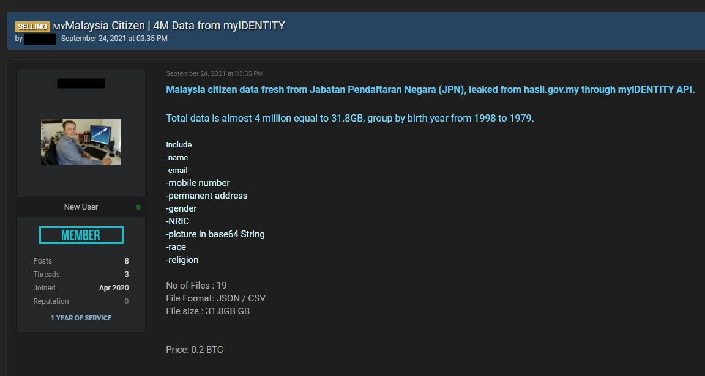Click the redacted username in thread header
Screen dimensions: 705x376
tap(40, 39)
